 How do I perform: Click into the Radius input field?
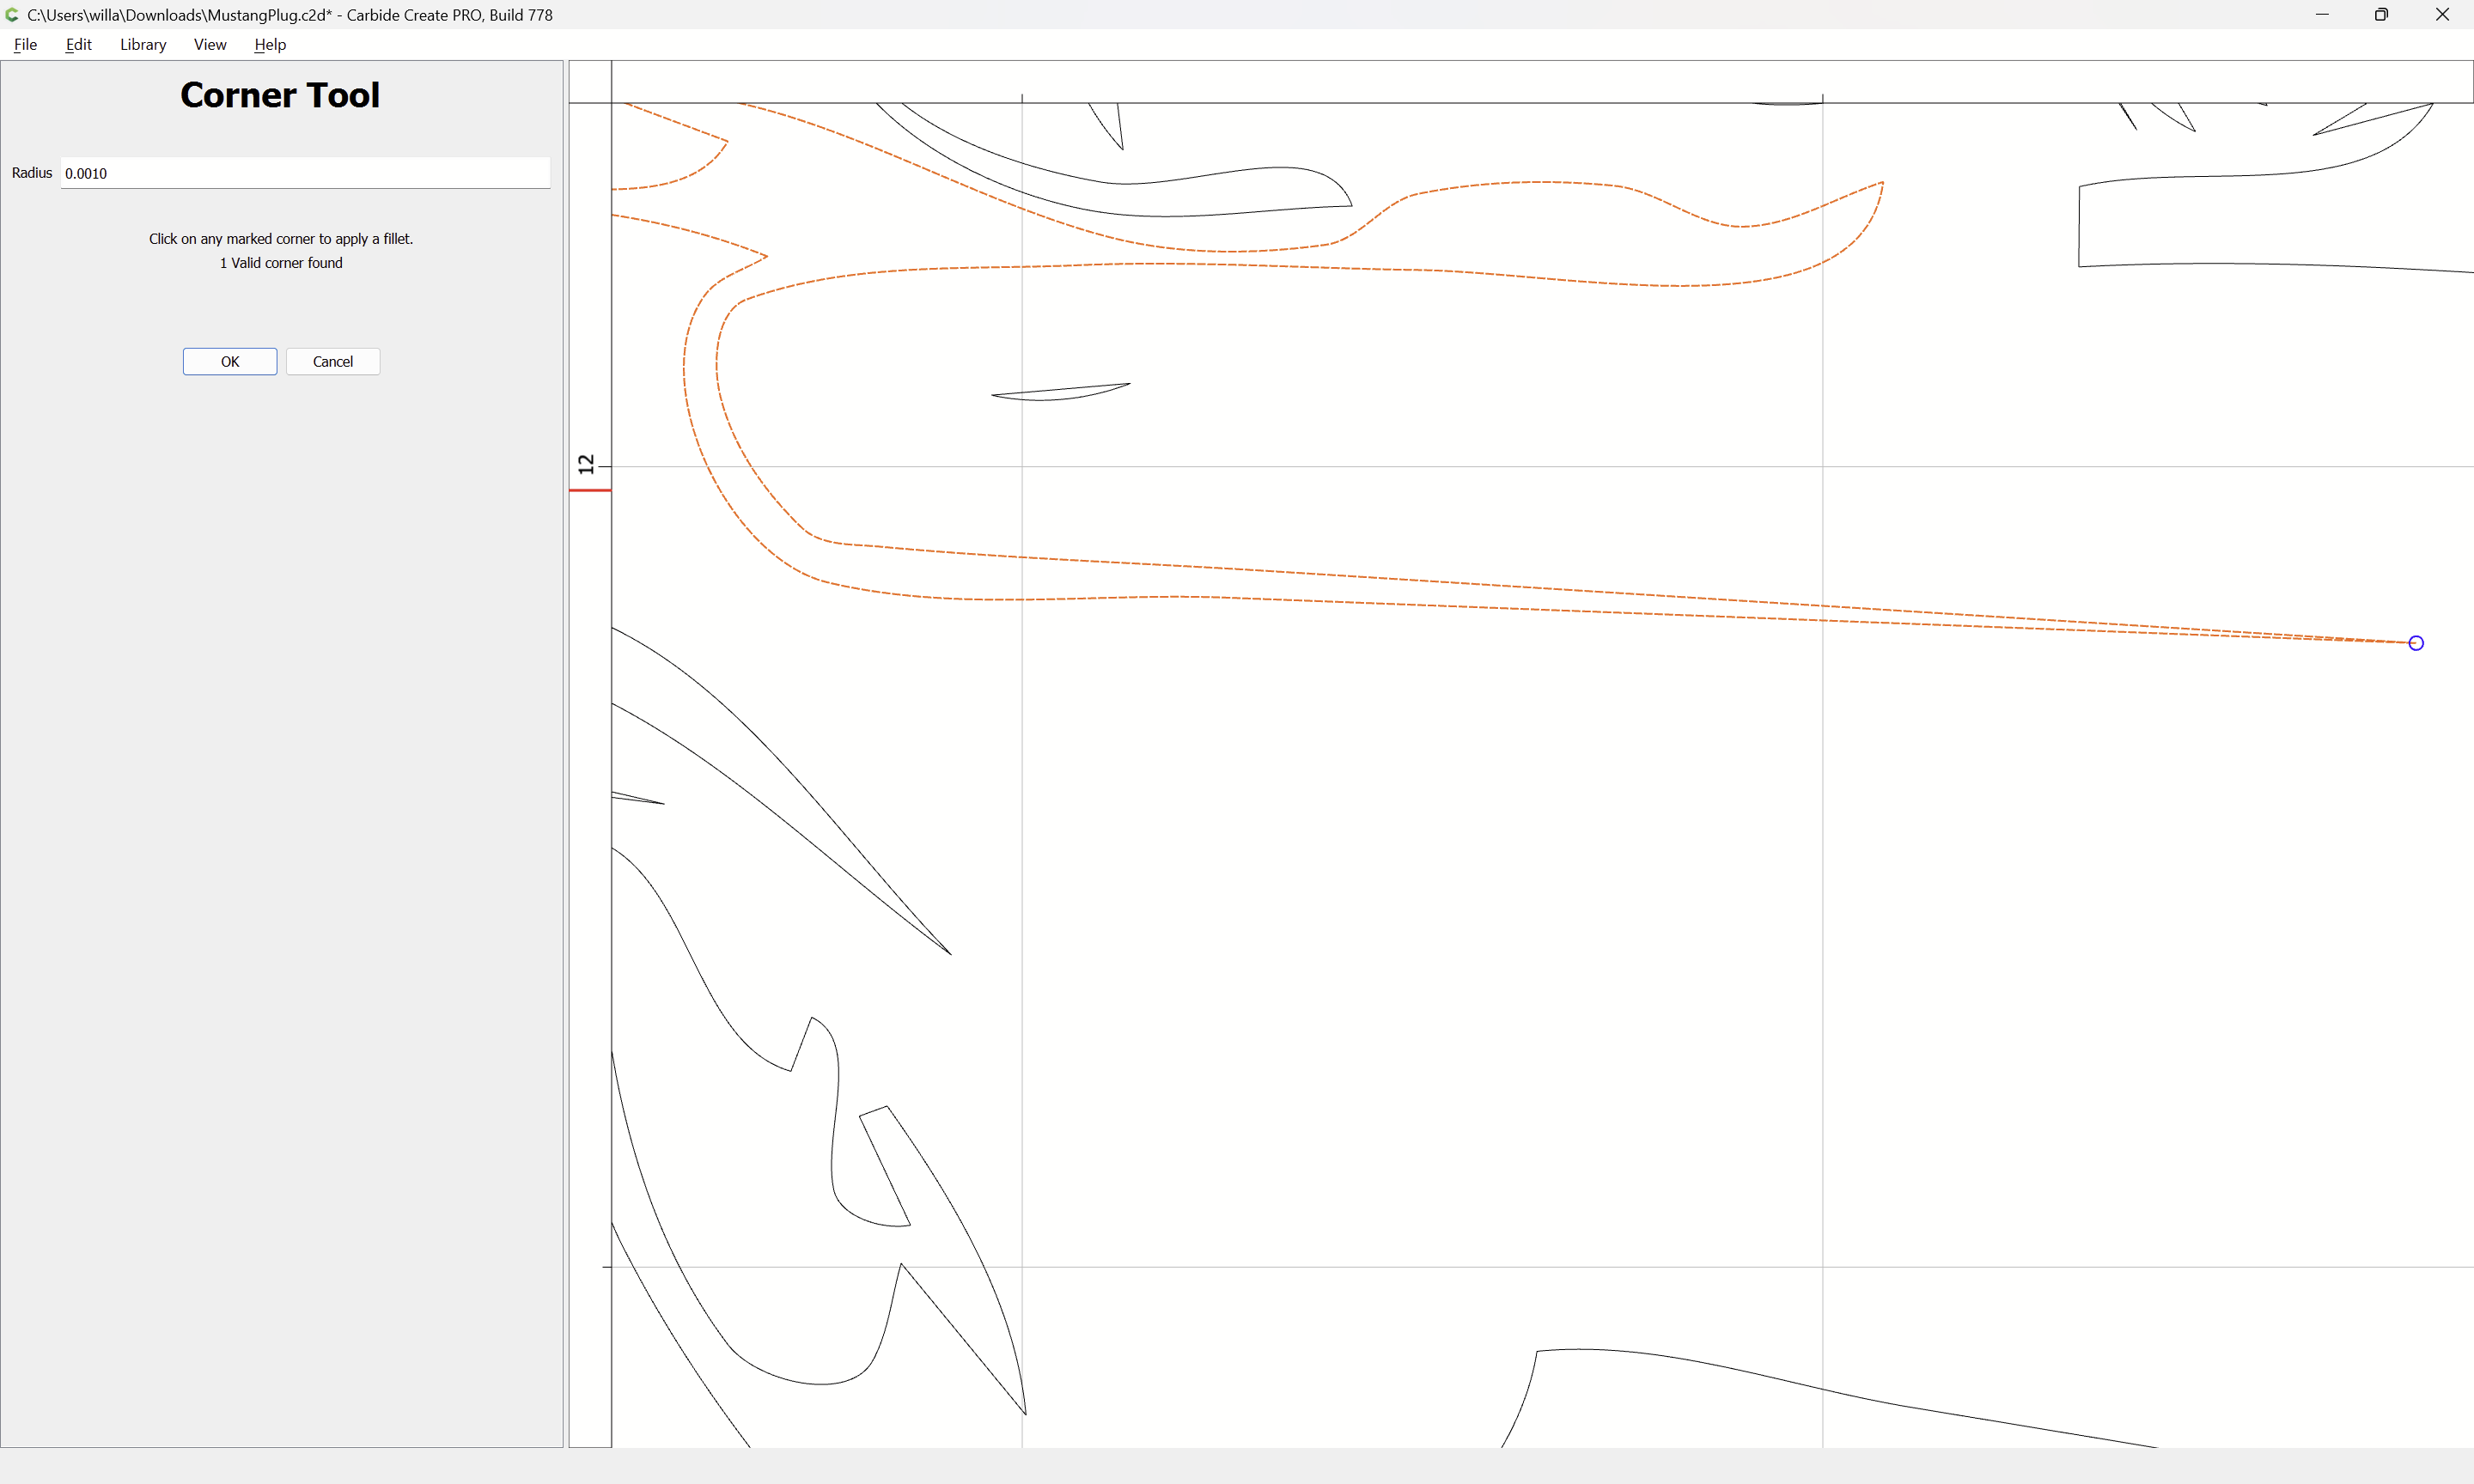[305, 173]
